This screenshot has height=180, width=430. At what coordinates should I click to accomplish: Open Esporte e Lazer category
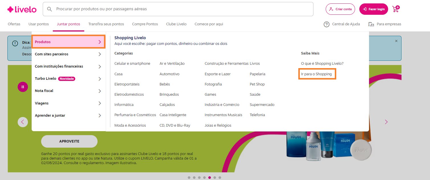point(218,74)
